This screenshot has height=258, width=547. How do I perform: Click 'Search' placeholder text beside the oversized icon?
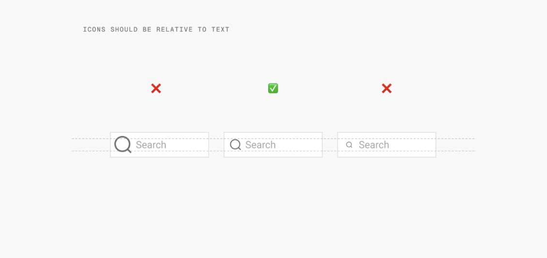[x=151, y=145]
